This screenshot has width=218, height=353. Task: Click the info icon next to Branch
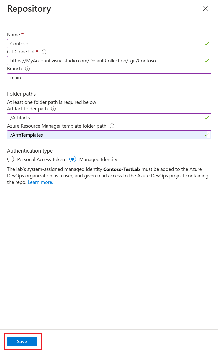pyautogui.click(x=27, y=69)
